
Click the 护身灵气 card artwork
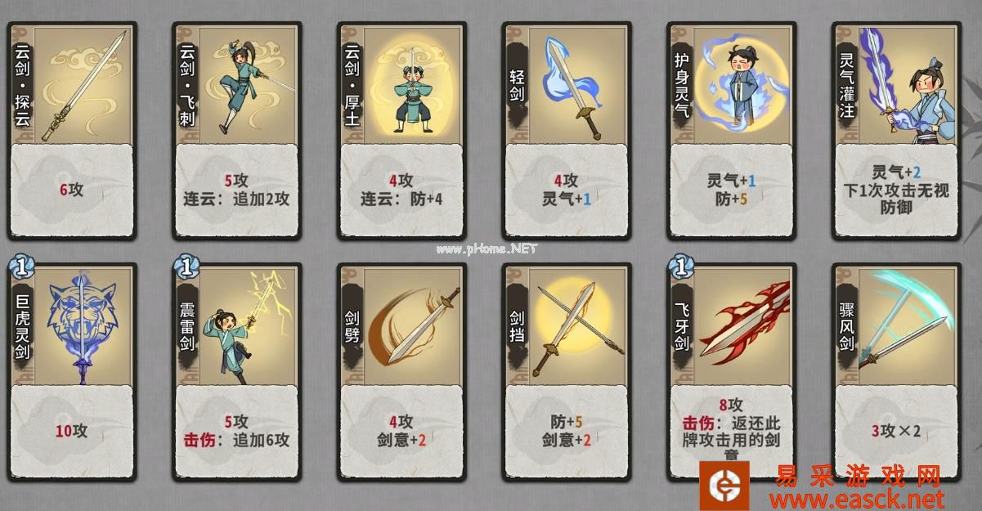744,83
